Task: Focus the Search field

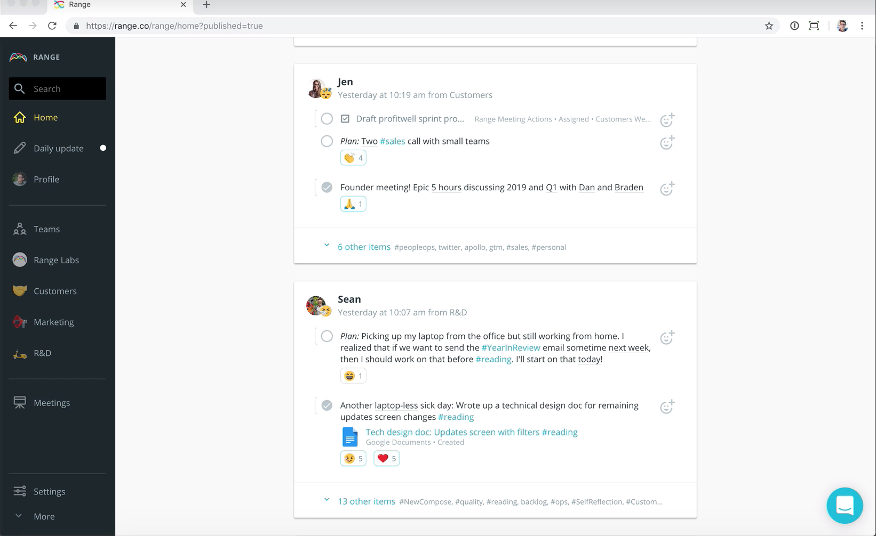Action: (x=57, y=88)
